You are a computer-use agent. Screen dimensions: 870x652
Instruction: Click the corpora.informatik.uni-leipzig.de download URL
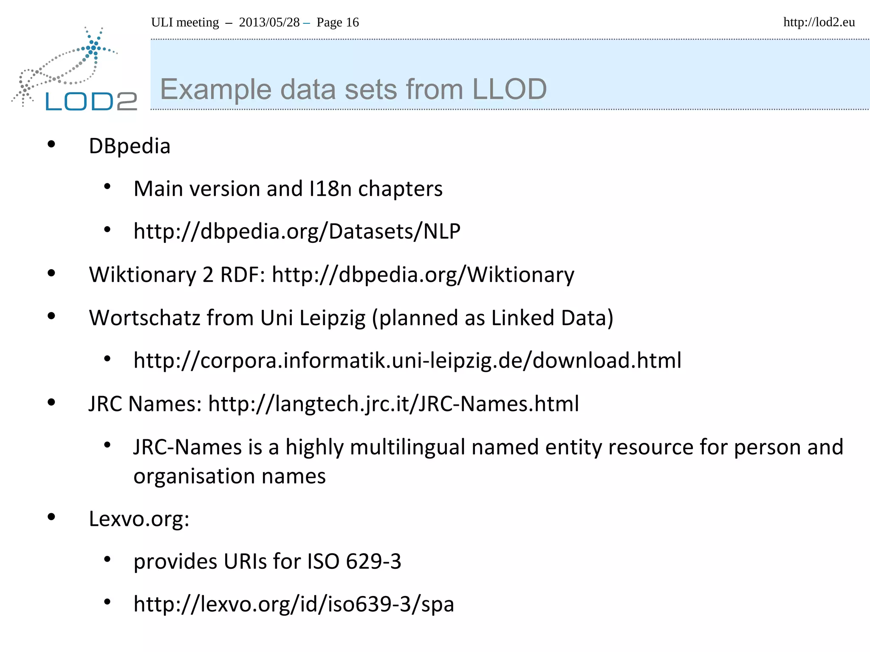407,361
